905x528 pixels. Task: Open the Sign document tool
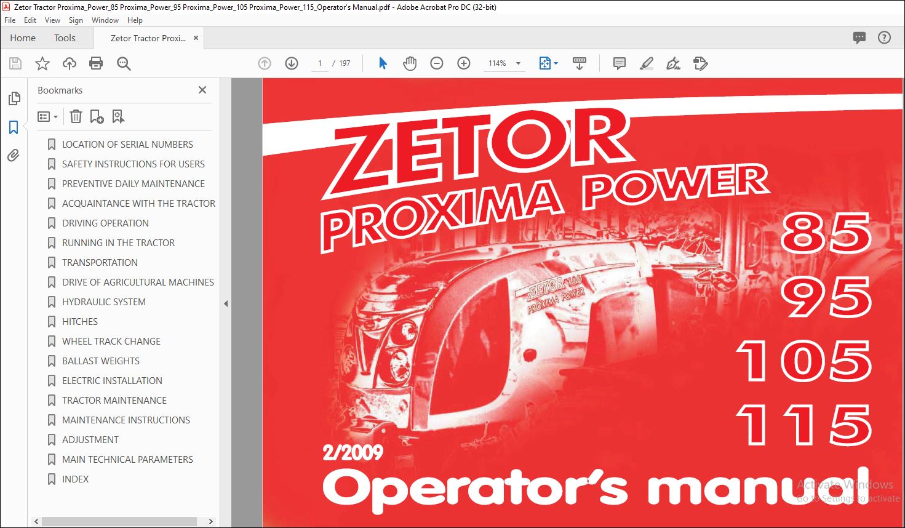674,63
